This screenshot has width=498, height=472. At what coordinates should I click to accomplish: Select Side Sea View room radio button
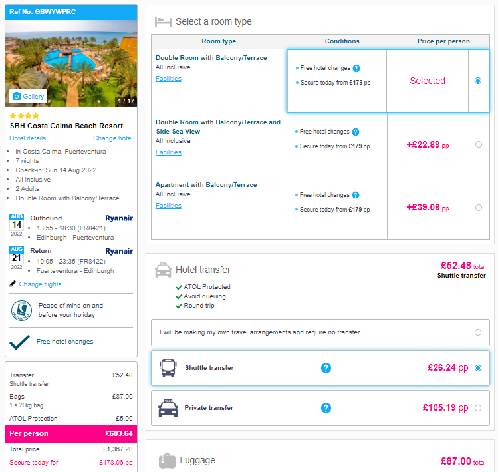(x=479, y=144)
